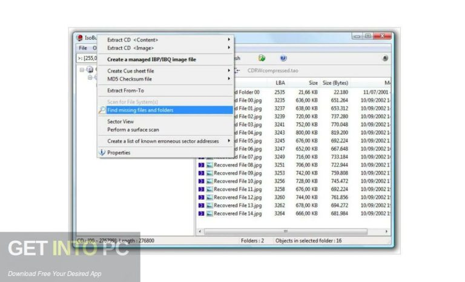465x282 pixels.
Task: Click size value 21,66 KB
Action: (x=308, y=92)
